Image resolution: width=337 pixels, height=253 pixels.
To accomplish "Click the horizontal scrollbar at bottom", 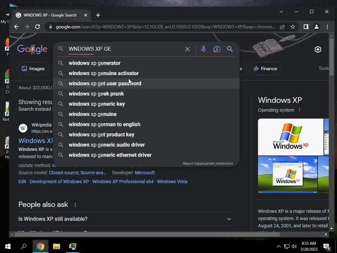I will [x=147, y=235].
